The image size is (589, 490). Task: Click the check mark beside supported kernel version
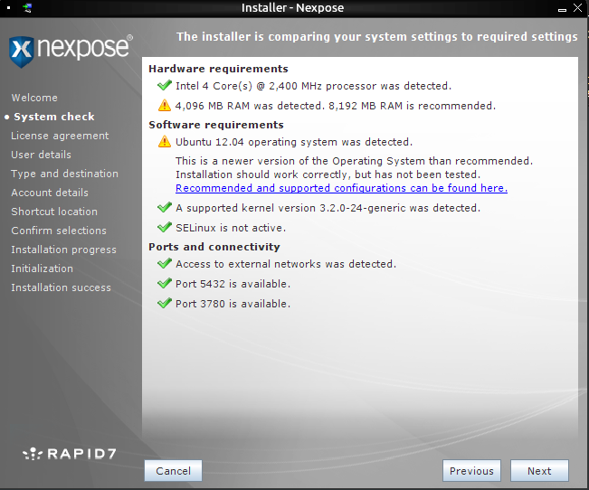click(164, 207)
